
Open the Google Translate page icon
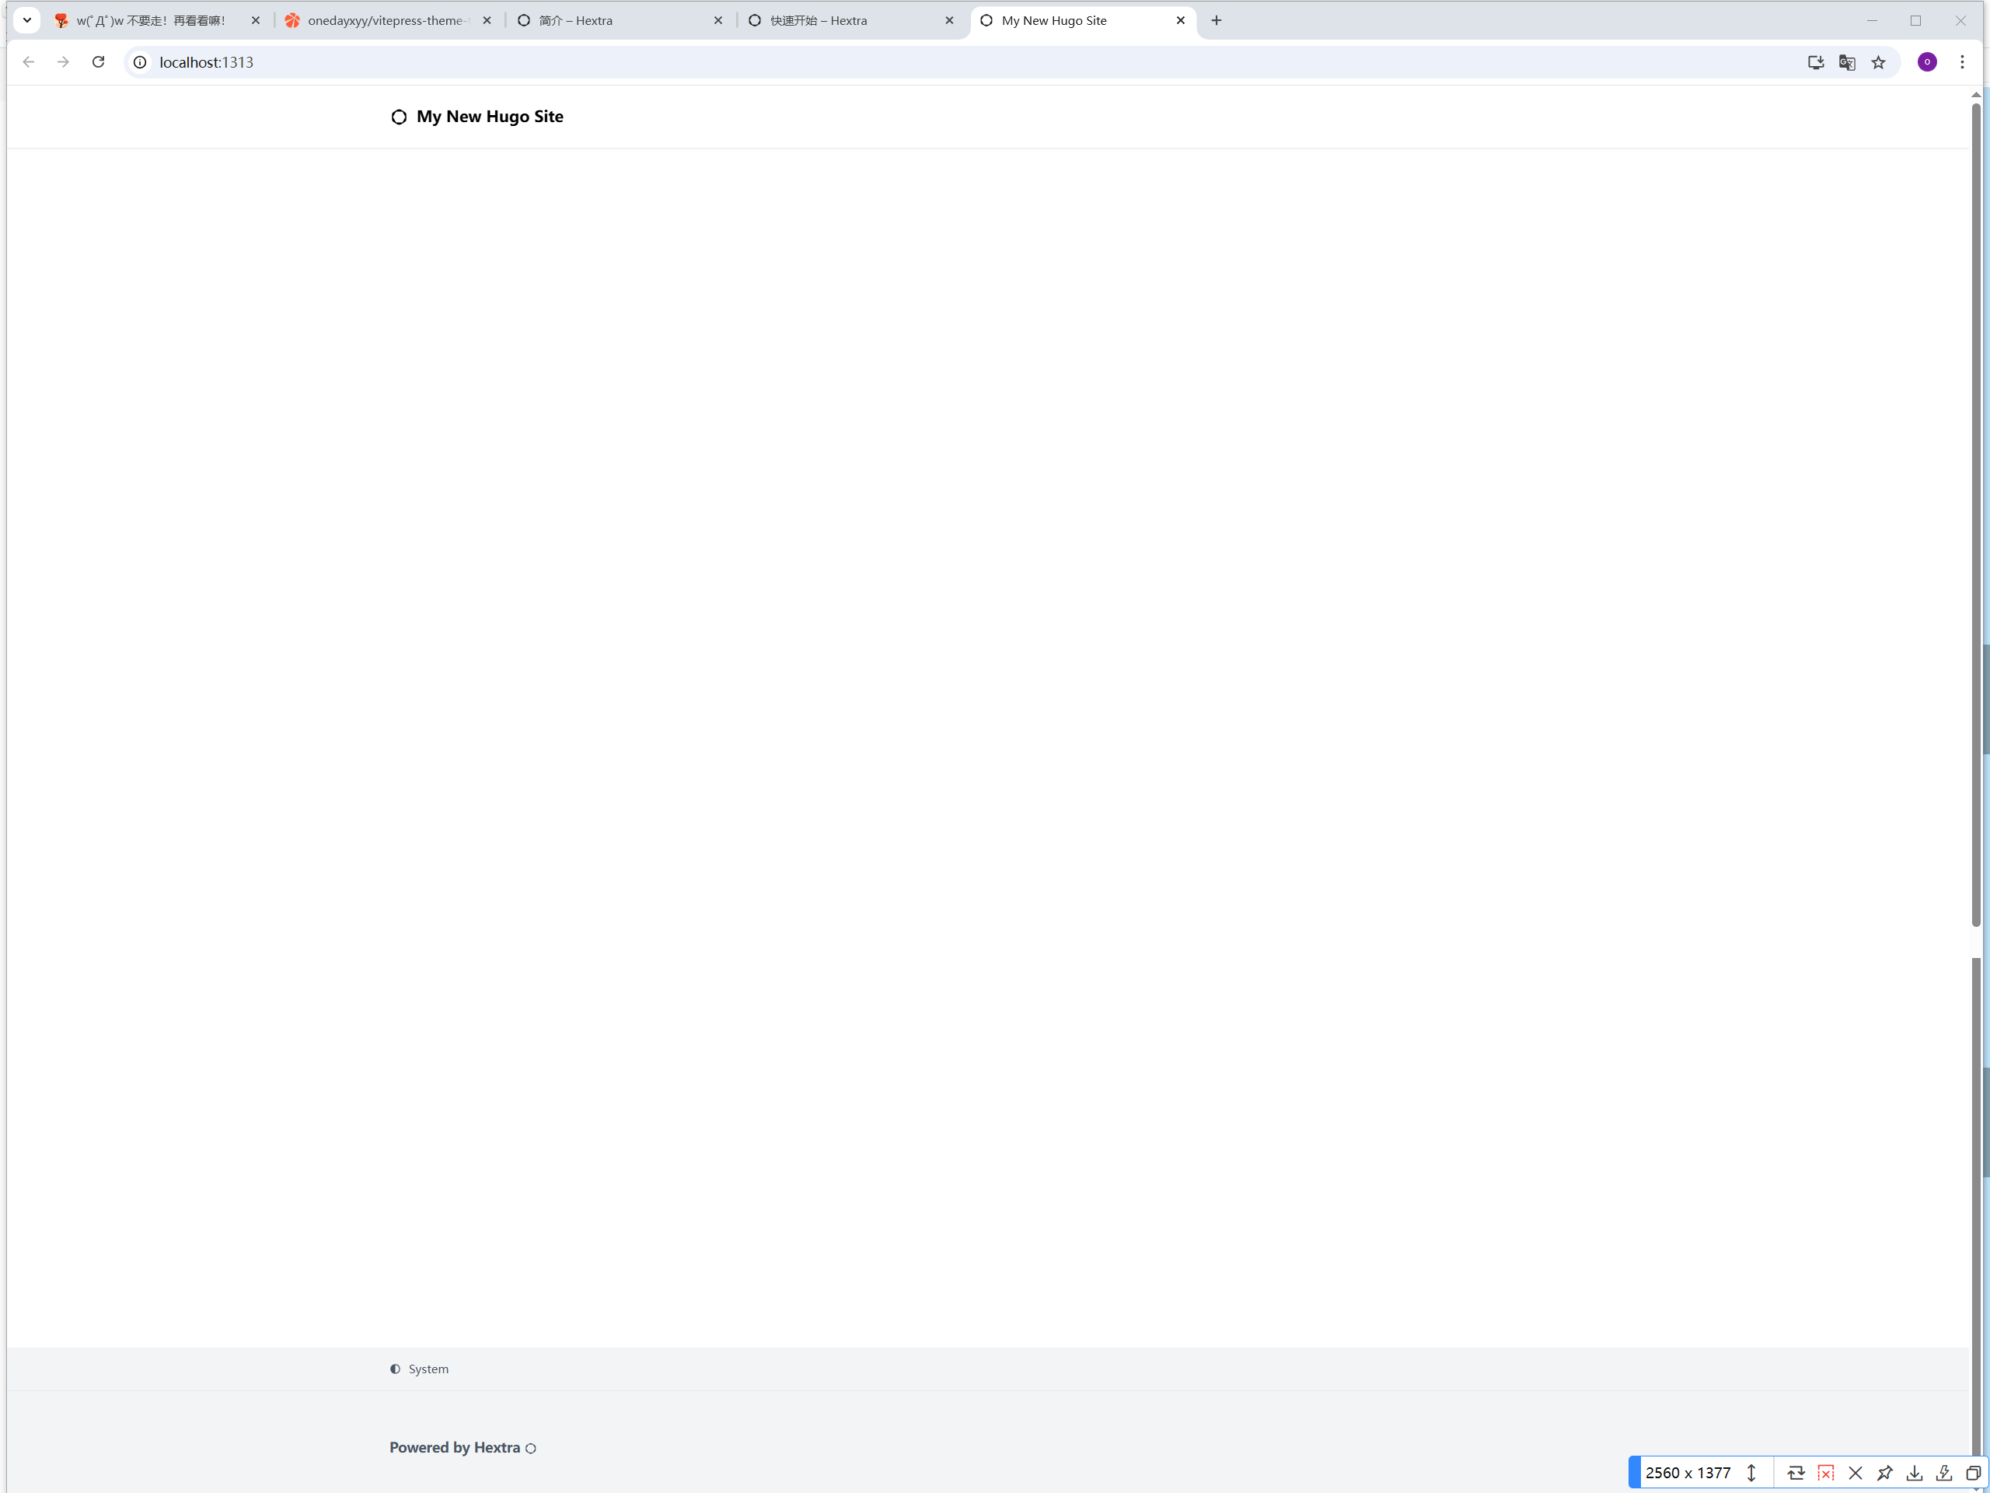click(x=1847, y=62)
